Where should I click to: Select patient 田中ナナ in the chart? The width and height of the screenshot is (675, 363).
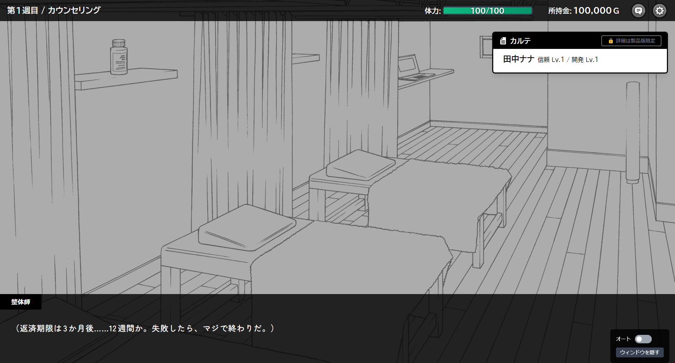(x=519, y=59)
